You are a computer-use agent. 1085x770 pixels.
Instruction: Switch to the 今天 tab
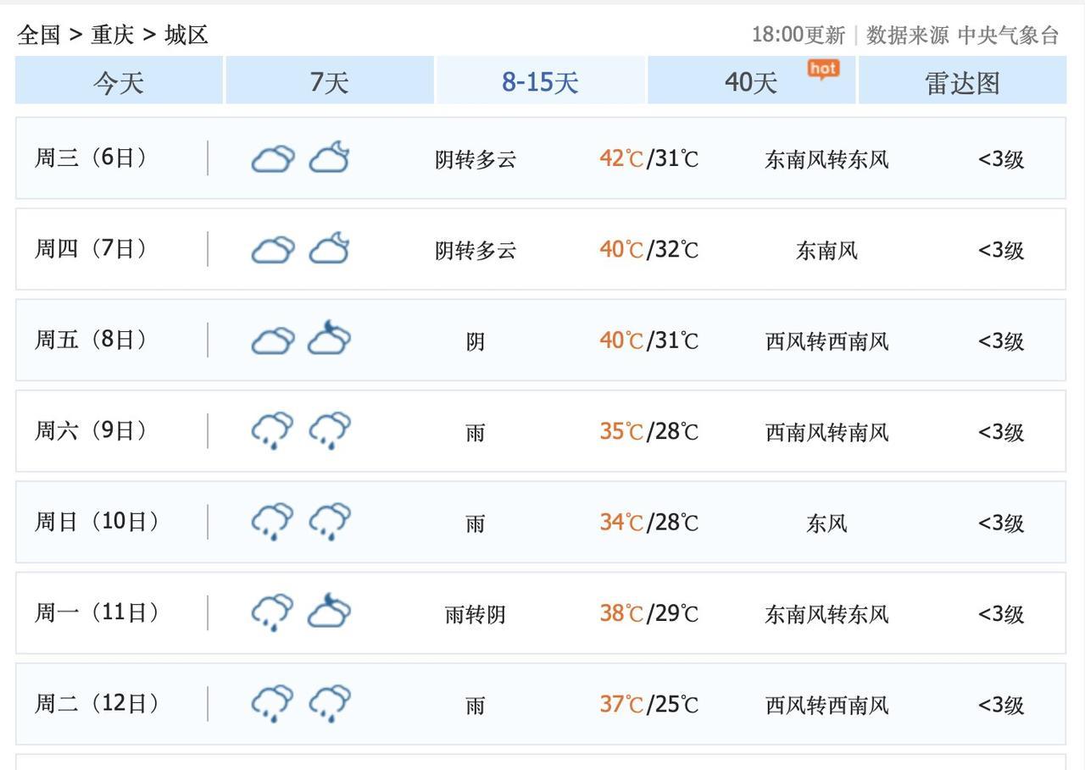119,82
